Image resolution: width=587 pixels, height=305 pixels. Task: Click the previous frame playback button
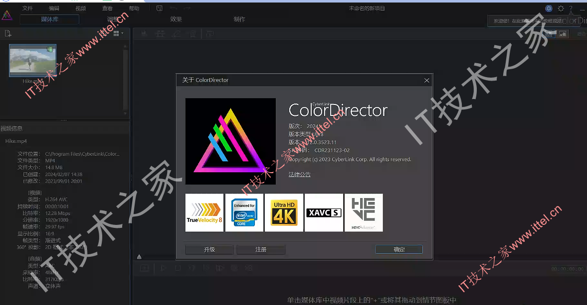click(192, 268)
